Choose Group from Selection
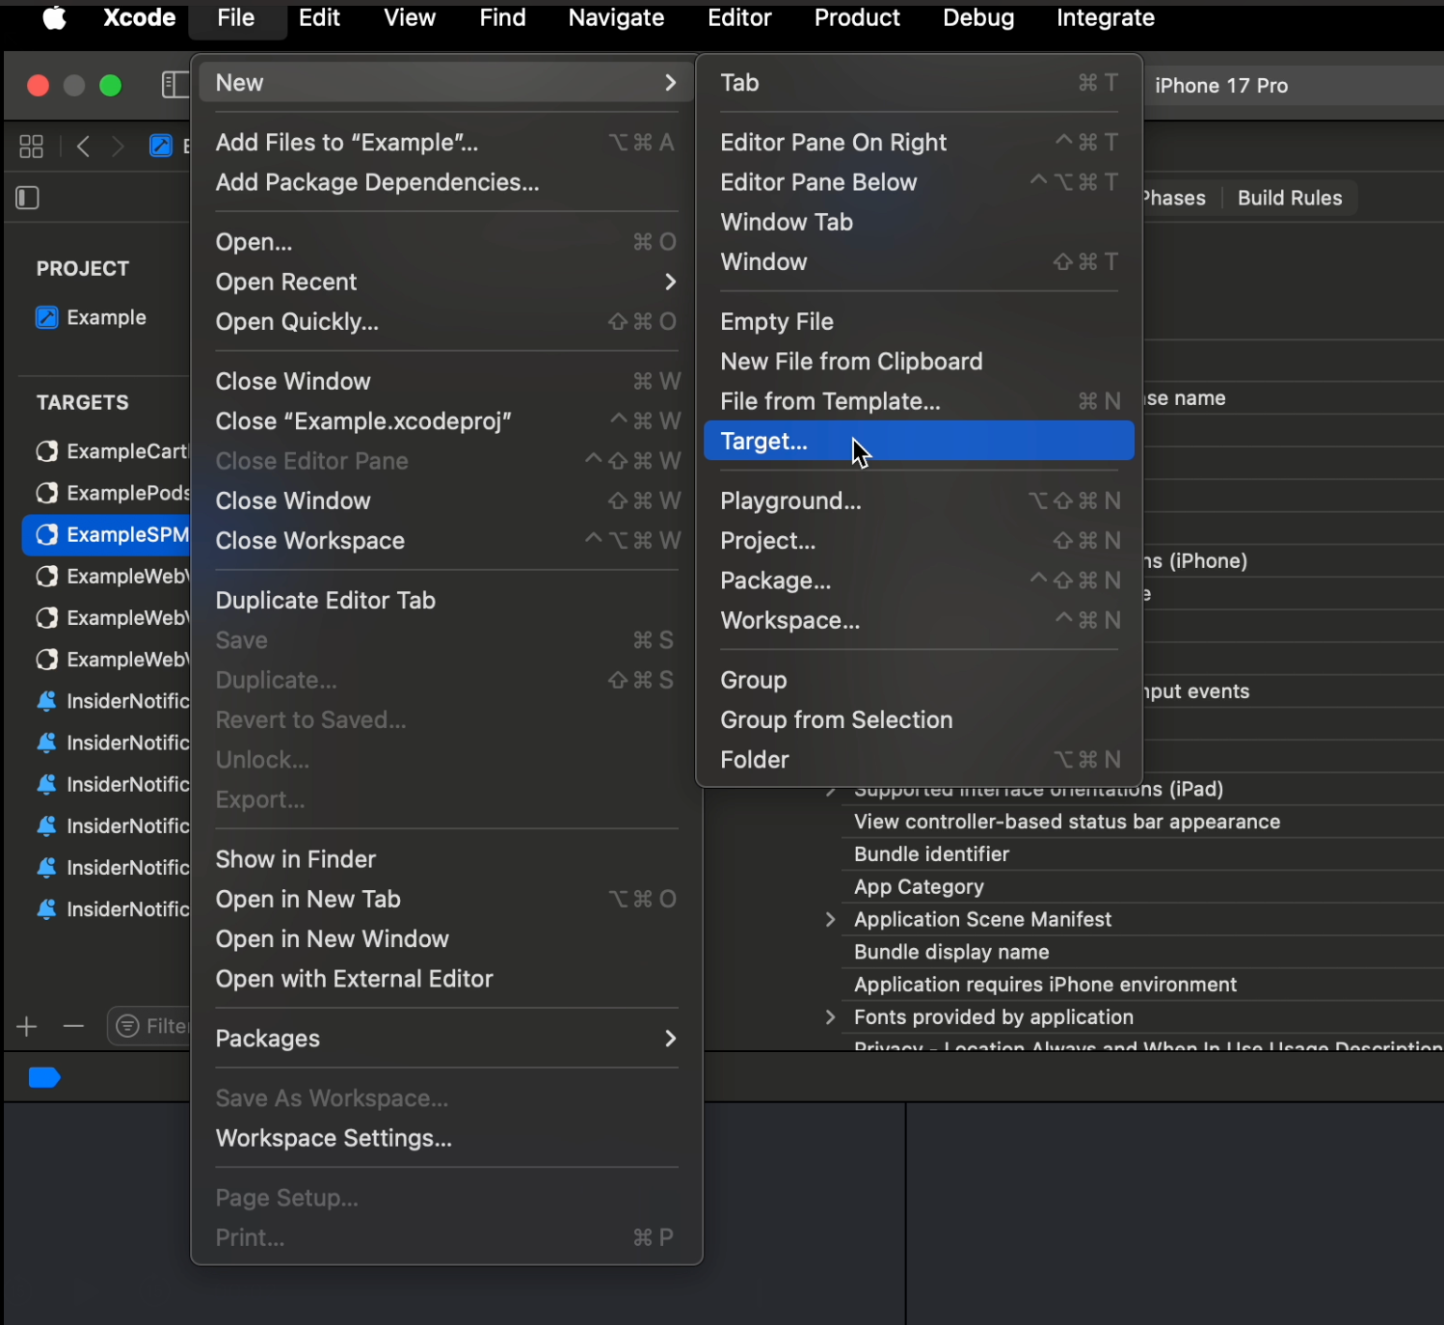Viewport: 1444px width, 1325px height. point(919,720)
